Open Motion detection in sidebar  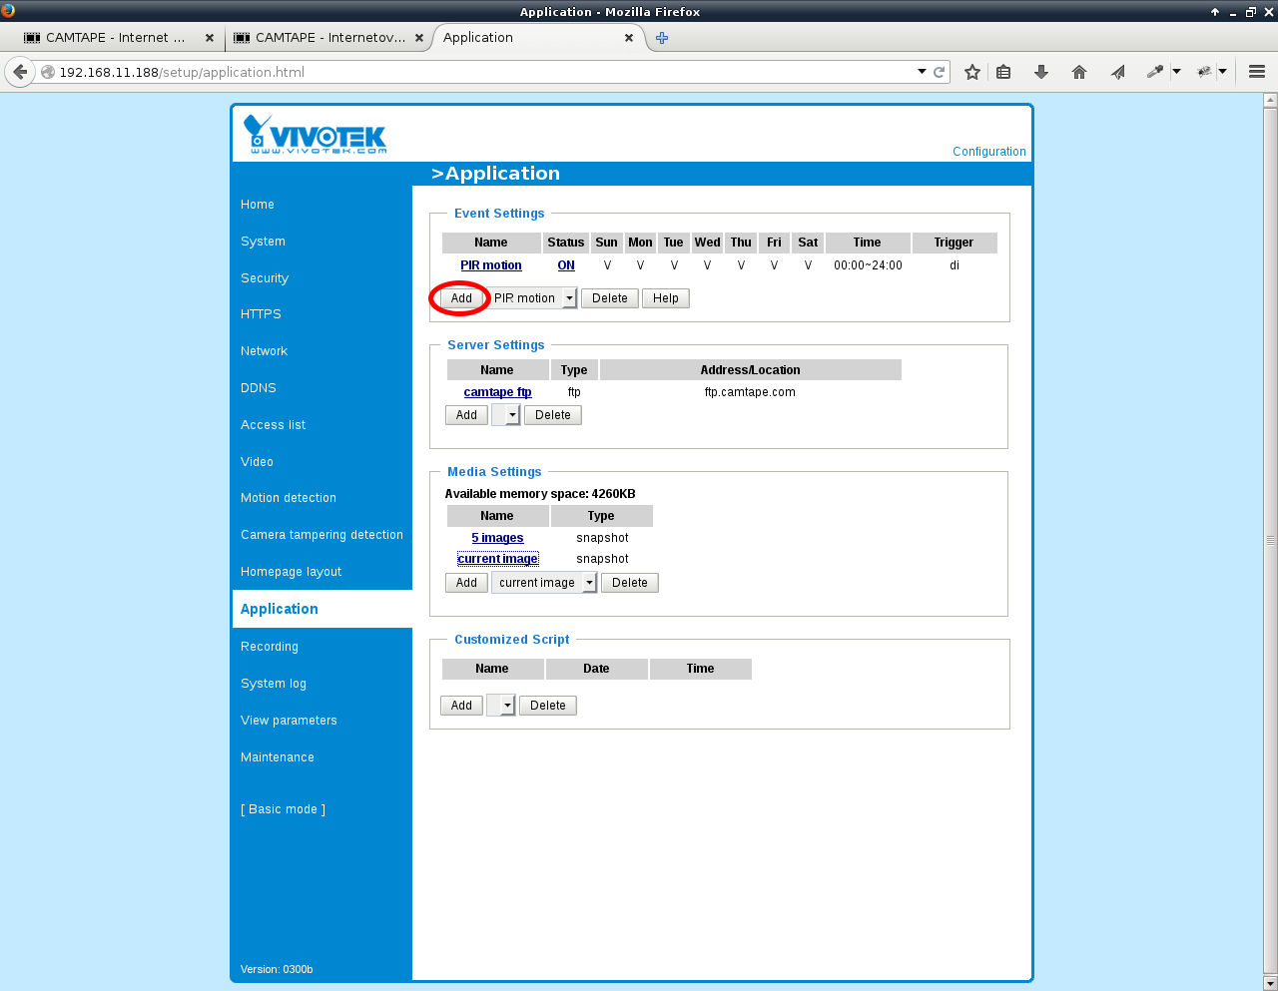click(x=289, y=498)
